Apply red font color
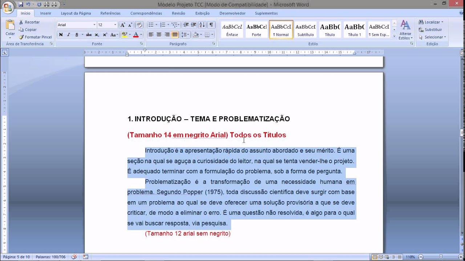 [136, 35]
